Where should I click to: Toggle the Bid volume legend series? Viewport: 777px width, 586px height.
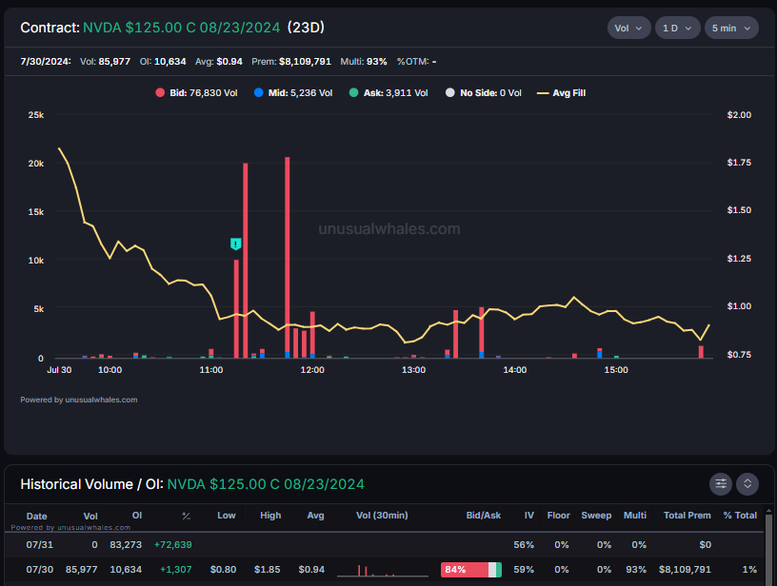coord(196,92)
